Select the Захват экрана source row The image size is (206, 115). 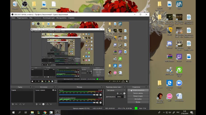pos(46,90)
